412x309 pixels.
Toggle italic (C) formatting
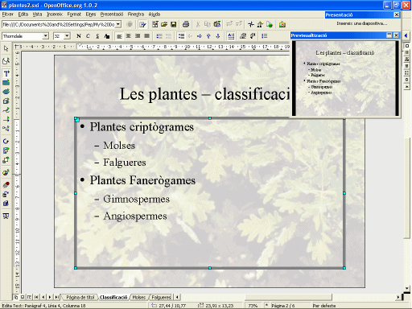pyautogui.click(x=88, y=36)
